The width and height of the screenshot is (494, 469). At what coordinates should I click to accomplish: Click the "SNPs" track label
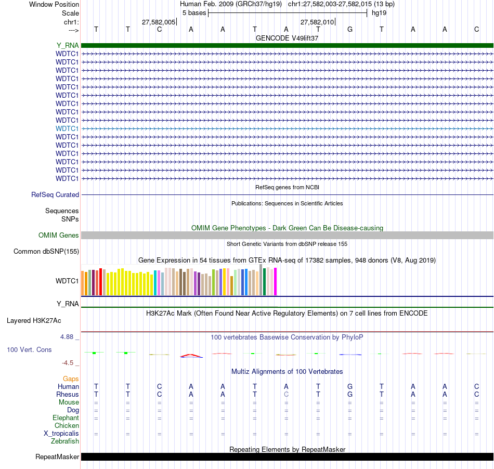[x=70, y=219]
